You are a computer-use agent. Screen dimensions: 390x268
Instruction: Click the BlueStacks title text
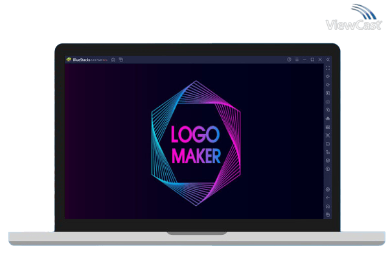84,60
